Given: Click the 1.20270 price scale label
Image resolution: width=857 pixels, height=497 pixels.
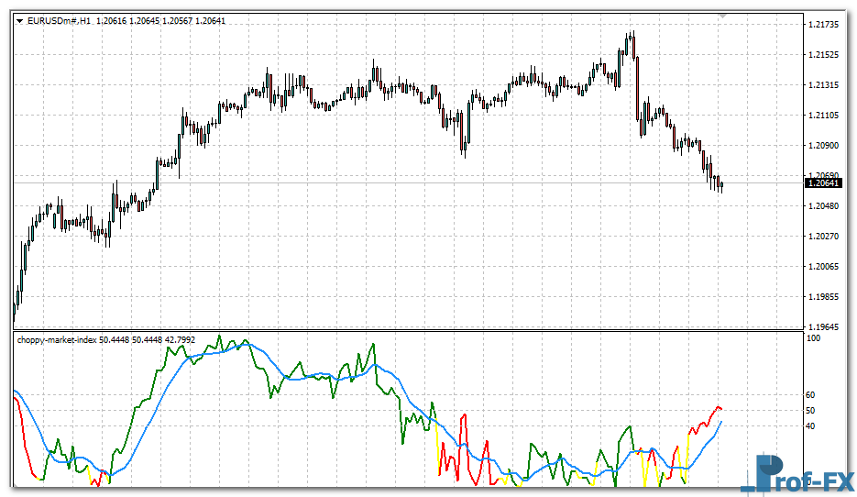Looking at the screenshot, I should 822,236.
